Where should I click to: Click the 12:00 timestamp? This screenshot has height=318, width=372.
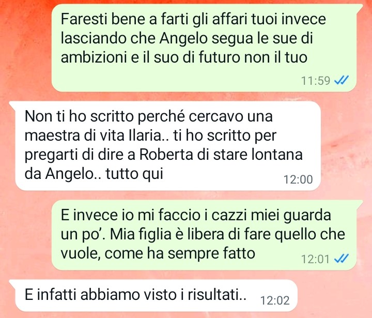point(298,179)
